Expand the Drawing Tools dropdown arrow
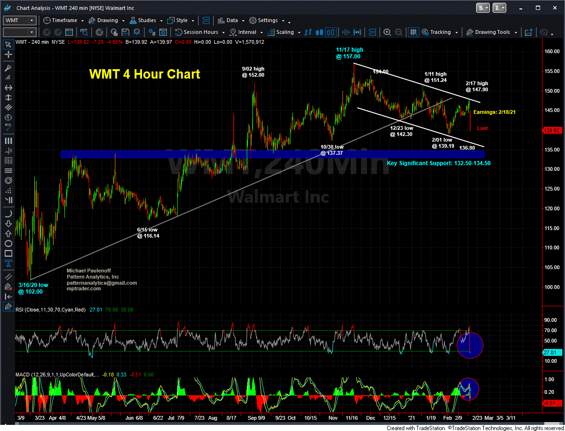 click(516, 32)
